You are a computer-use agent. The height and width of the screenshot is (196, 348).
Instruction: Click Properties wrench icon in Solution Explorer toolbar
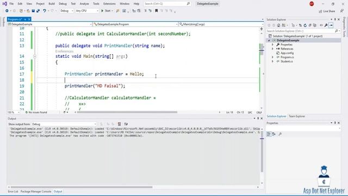[x=326, y=26]
